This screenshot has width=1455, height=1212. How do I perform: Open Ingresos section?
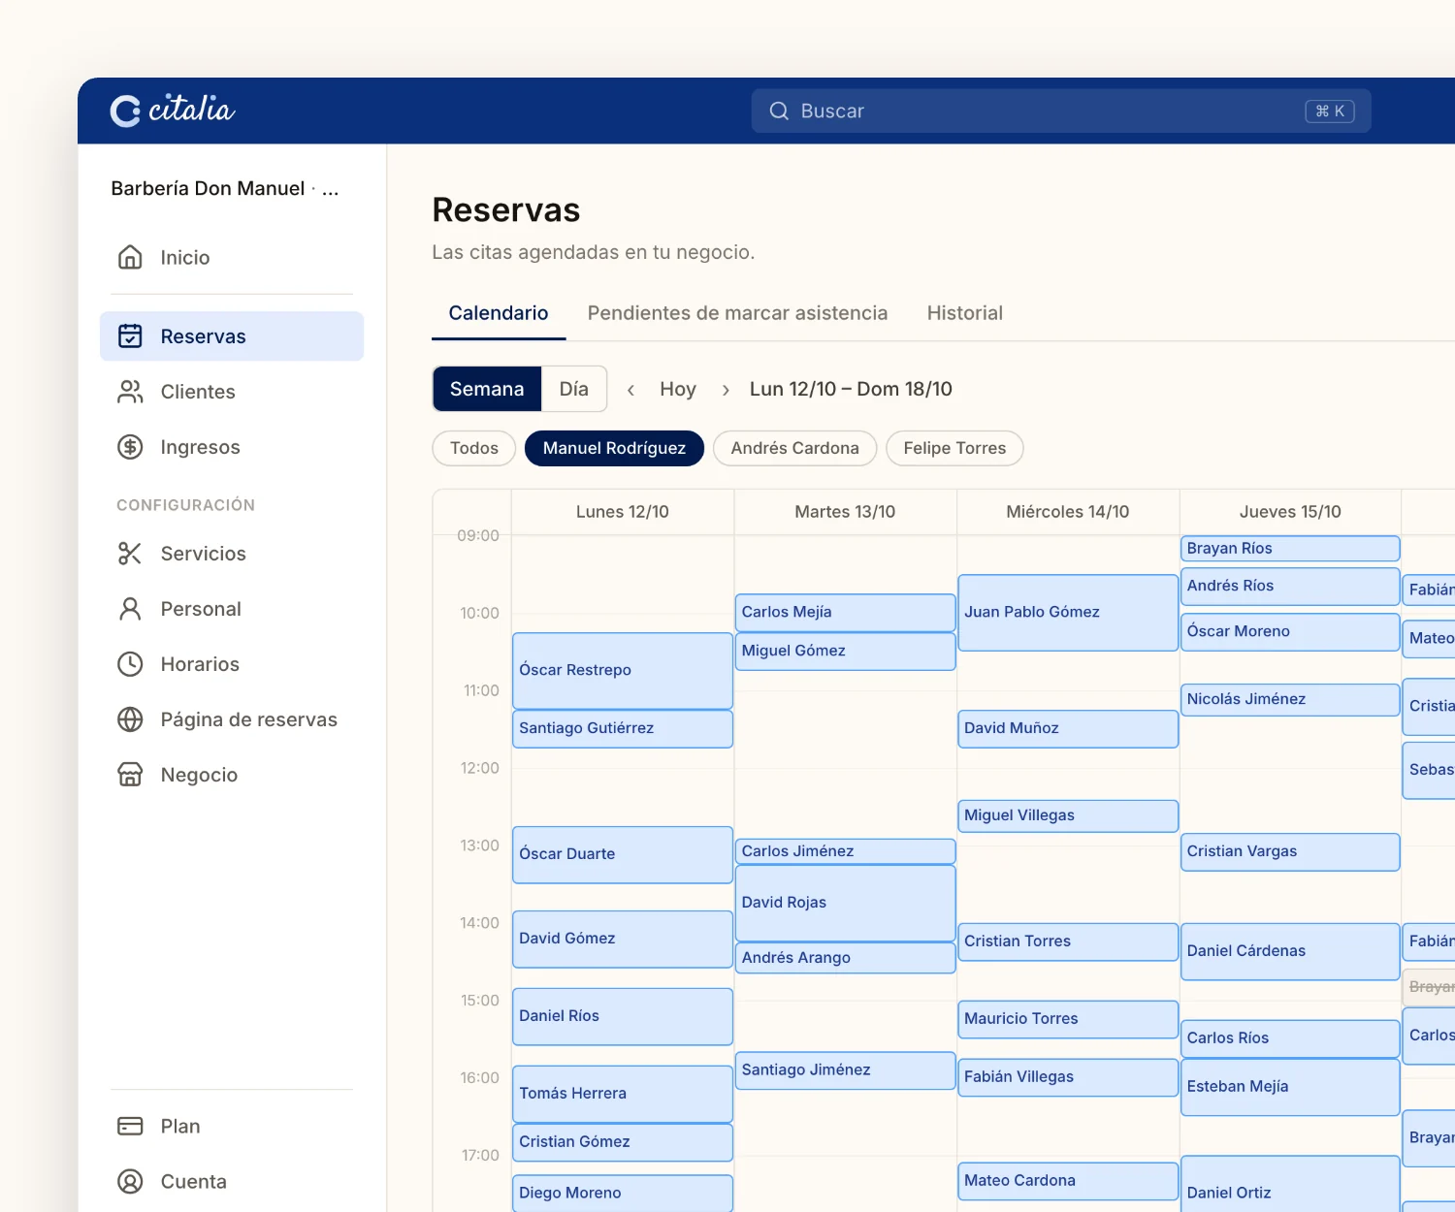(x=232, y=447)
